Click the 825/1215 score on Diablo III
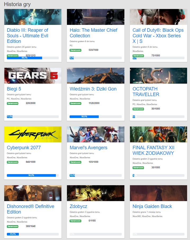Screen dimensions: 190x240 click(x=31, y=55)
